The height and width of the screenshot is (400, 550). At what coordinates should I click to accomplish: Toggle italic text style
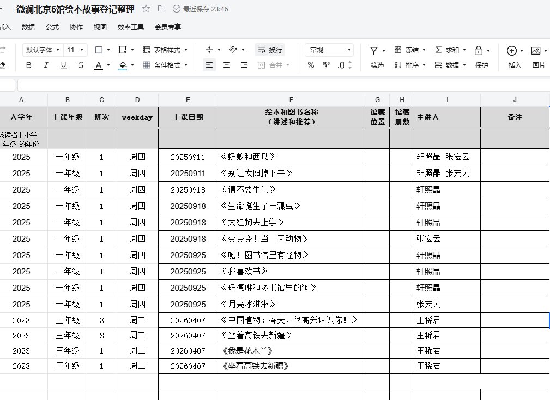pos(46,65)
